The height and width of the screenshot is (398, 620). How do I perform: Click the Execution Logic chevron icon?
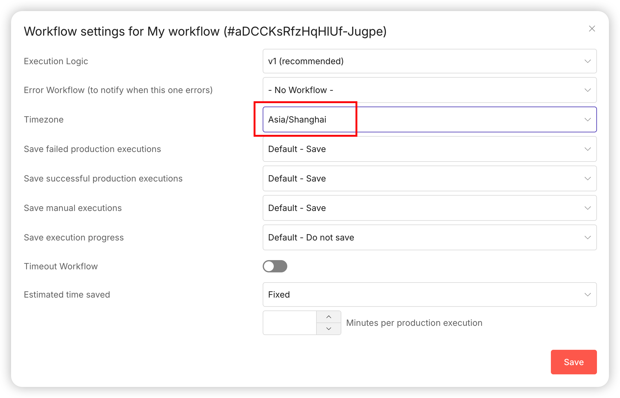[x=587, y=61]
